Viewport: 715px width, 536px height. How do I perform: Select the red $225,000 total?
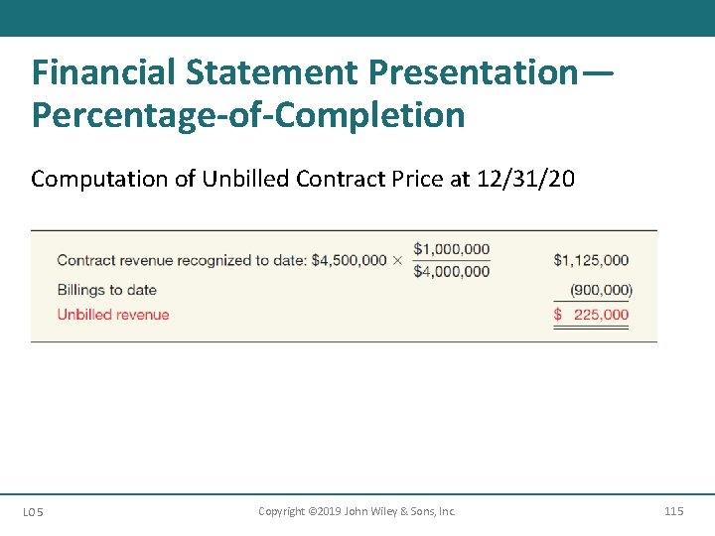click(591, 315)
